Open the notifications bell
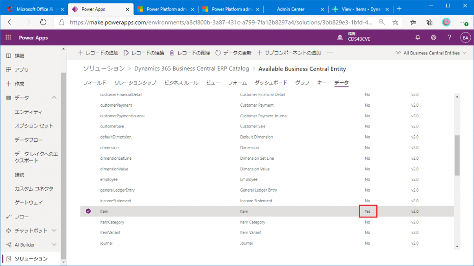The image size is (474, 266). pos(418,37)
